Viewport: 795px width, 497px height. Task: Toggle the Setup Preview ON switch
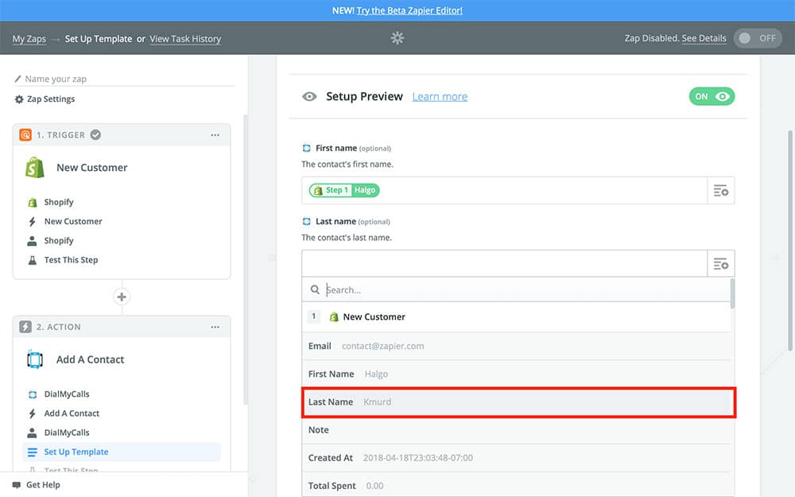pos(712,96)
